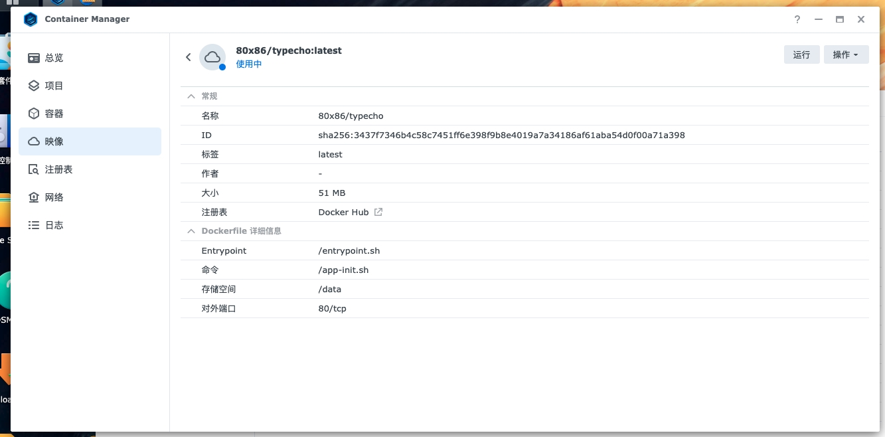Click the tag value latest
This screenshot has width=885, height=437.
click(x=331, y=154)
